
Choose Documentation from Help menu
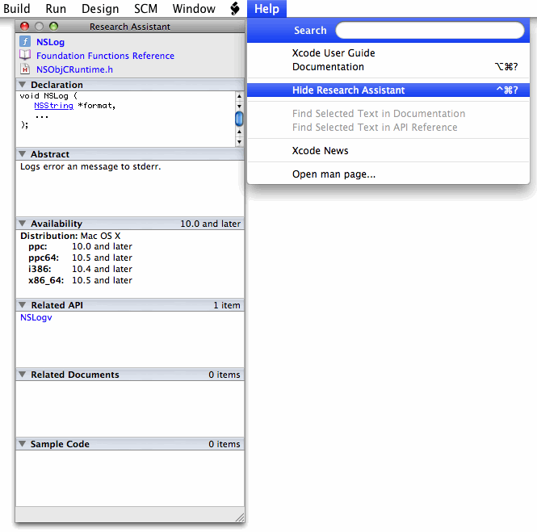click(x=388, y=67)
